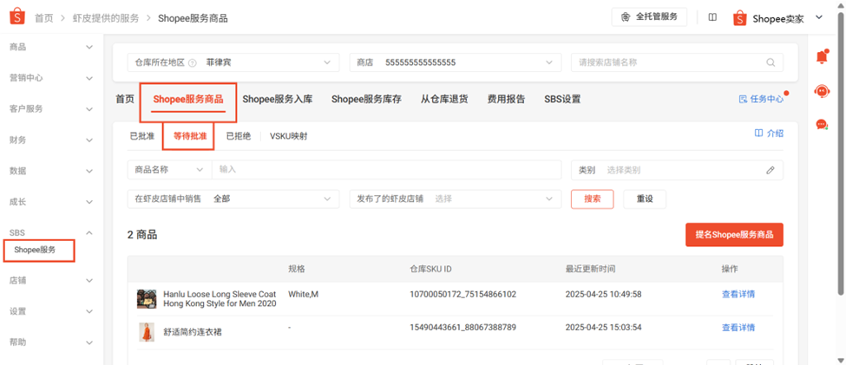
Task: Click the pencil icon in the 类别 field
Action: [x=771, y=171]
